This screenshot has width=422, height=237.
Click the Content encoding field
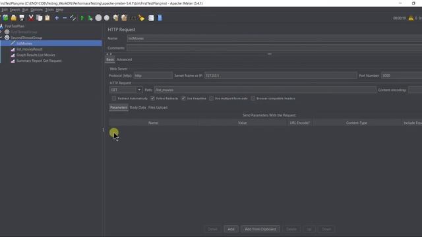click(415, 90)
